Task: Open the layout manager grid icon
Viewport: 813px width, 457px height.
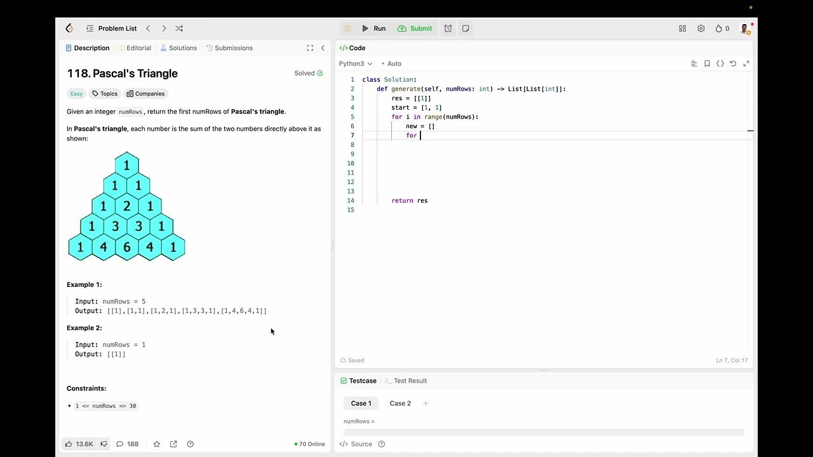Action: pyautogui.click(x=683, y=29)
